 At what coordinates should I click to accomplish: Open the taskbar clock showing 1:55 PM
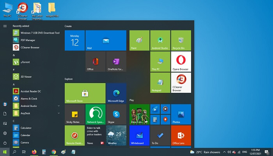[x=255, y=152]
